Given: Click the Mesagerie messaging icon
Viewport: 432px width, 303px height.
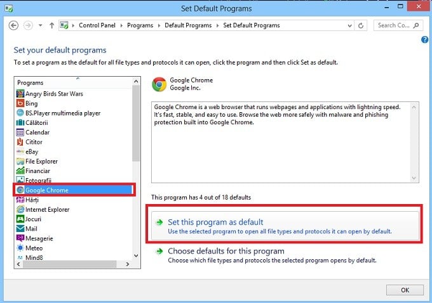Looking at the screenshot, I should 20,238.
